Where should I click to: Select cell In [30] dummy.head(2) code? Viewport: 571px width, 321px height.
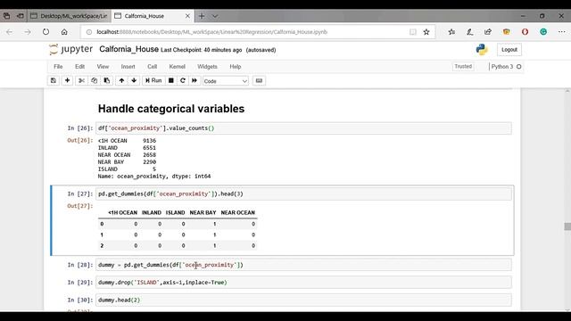[x=303, y=300]
